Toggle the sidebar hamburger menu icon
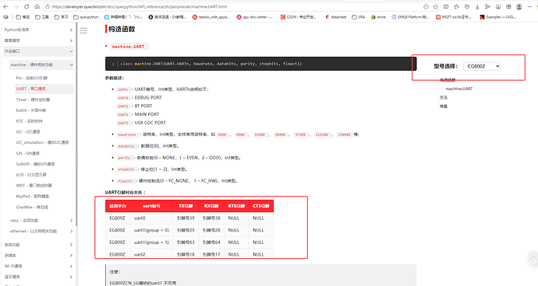Screen dimensions: 538x286 (x=83, y=31)
